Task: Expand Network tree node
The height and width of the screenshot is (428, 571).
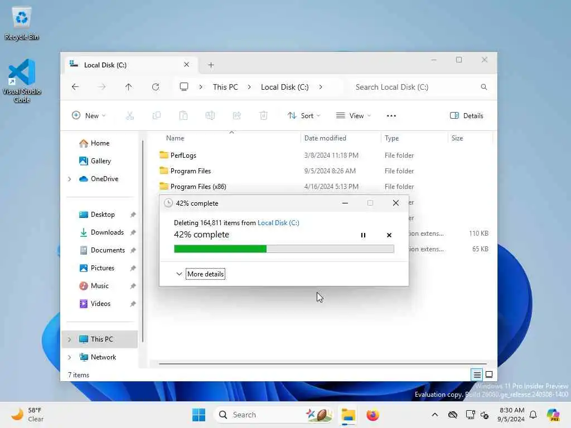Action: pos(70,357)
